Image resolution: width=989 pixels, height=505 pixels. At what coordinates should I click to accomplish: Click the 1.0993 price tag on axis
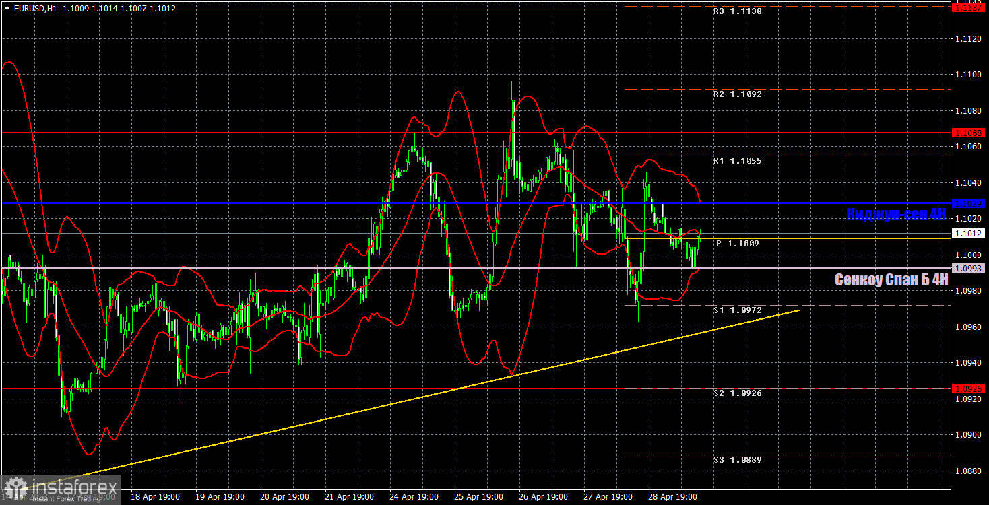click(x=969, y=268)
